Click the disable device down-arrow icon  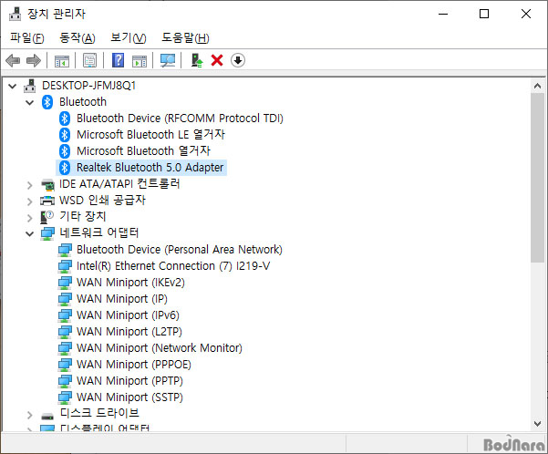[x=238, y=60]
